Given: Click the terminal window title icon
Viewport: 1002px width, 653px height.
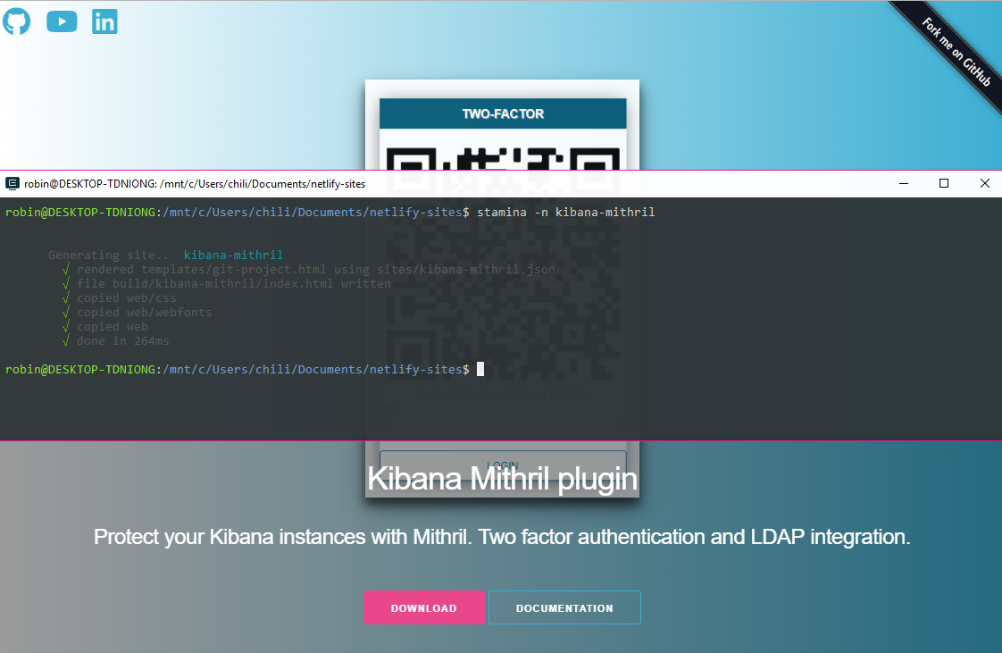Looking at the screenshot, I should [x=13, y=184].
